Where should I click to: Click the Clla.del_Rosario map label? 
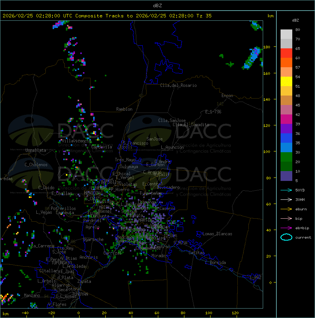pos(178,85)
